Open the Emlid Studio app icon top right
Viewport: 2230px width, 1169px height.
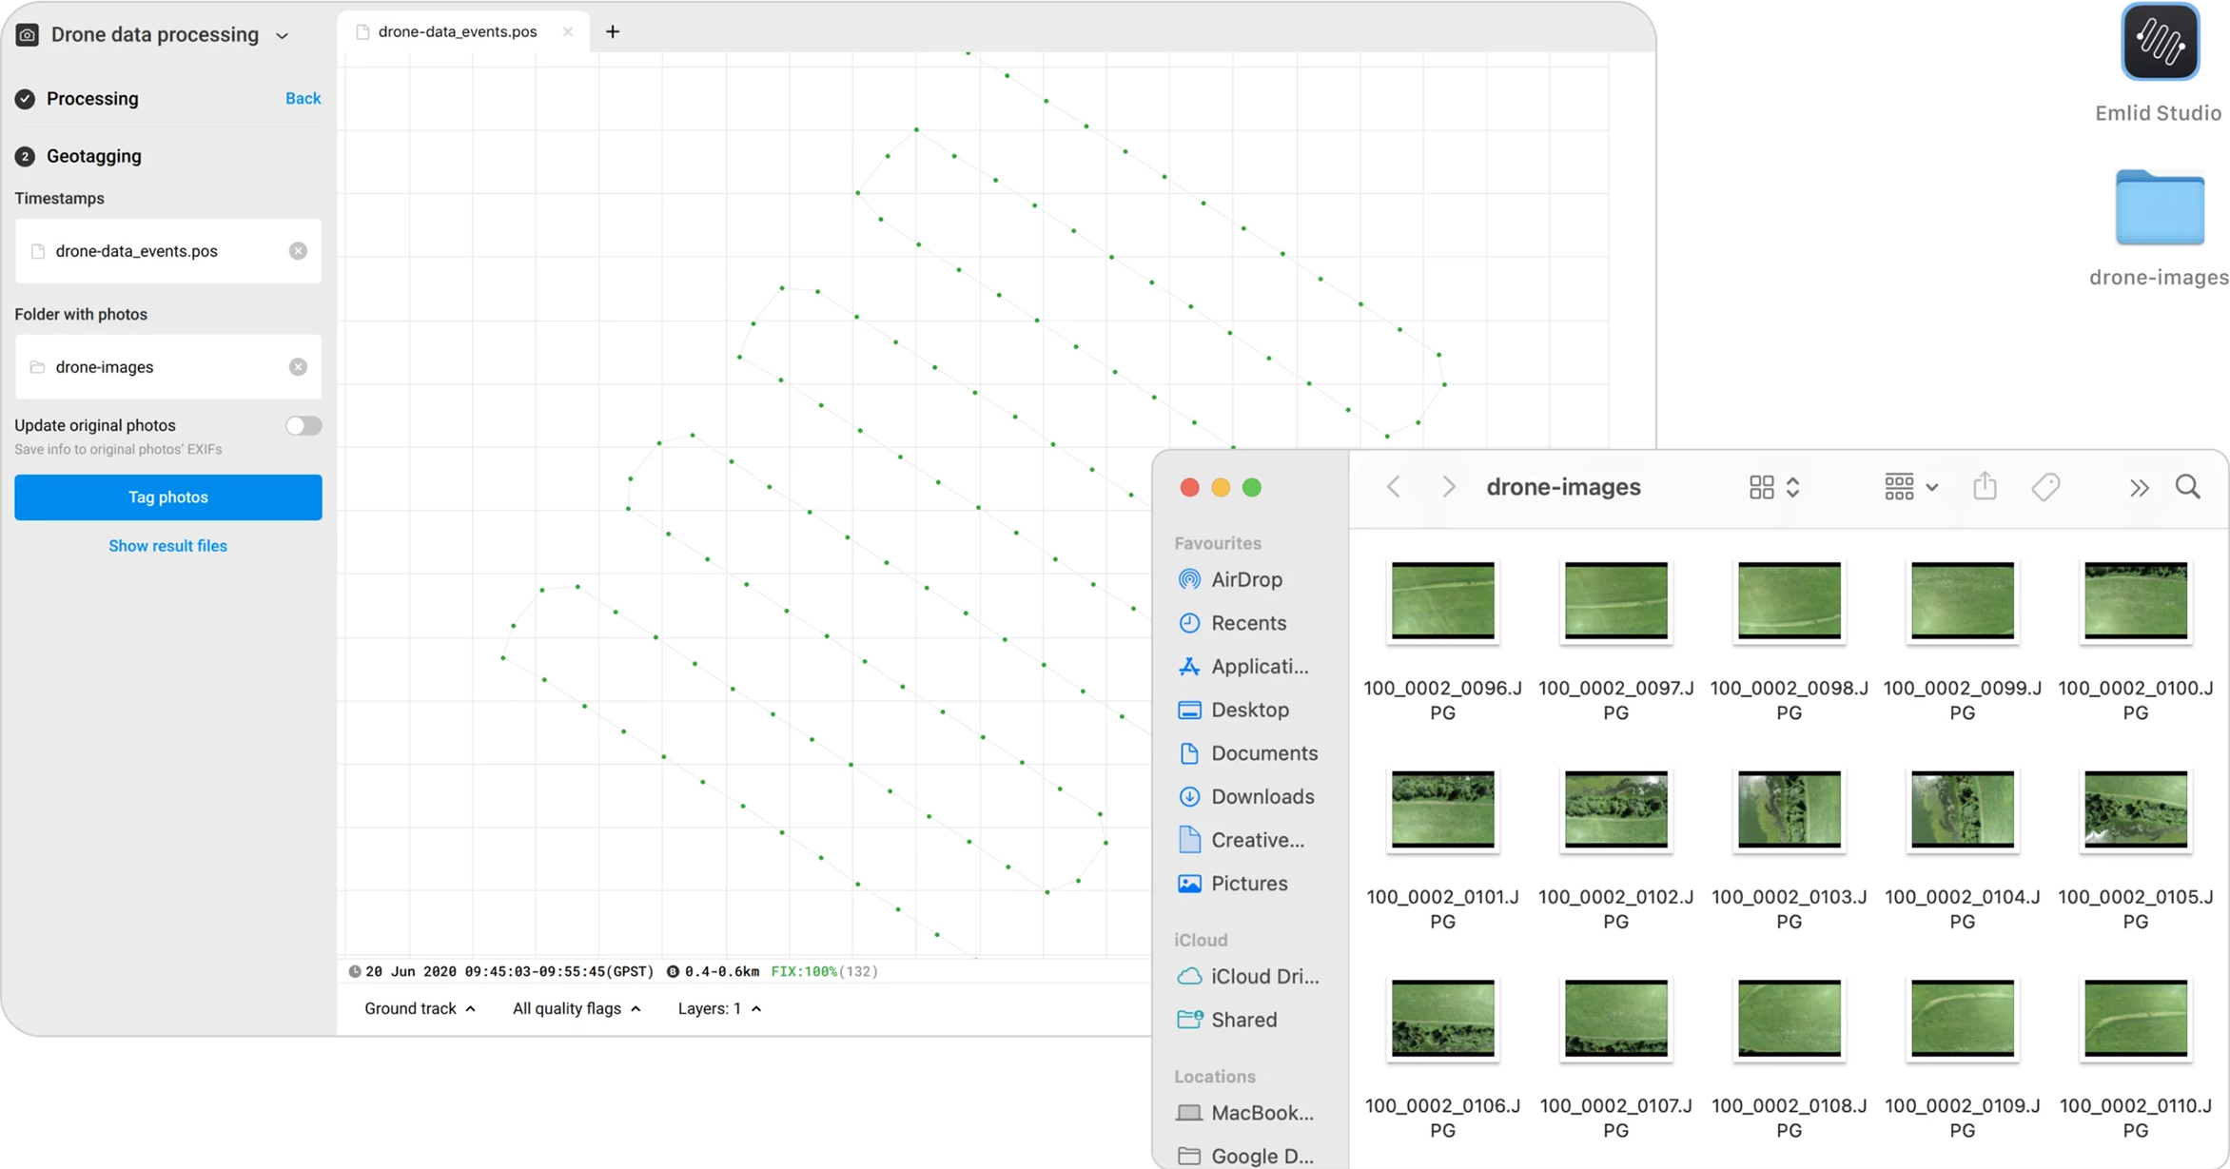point(2160,42)
